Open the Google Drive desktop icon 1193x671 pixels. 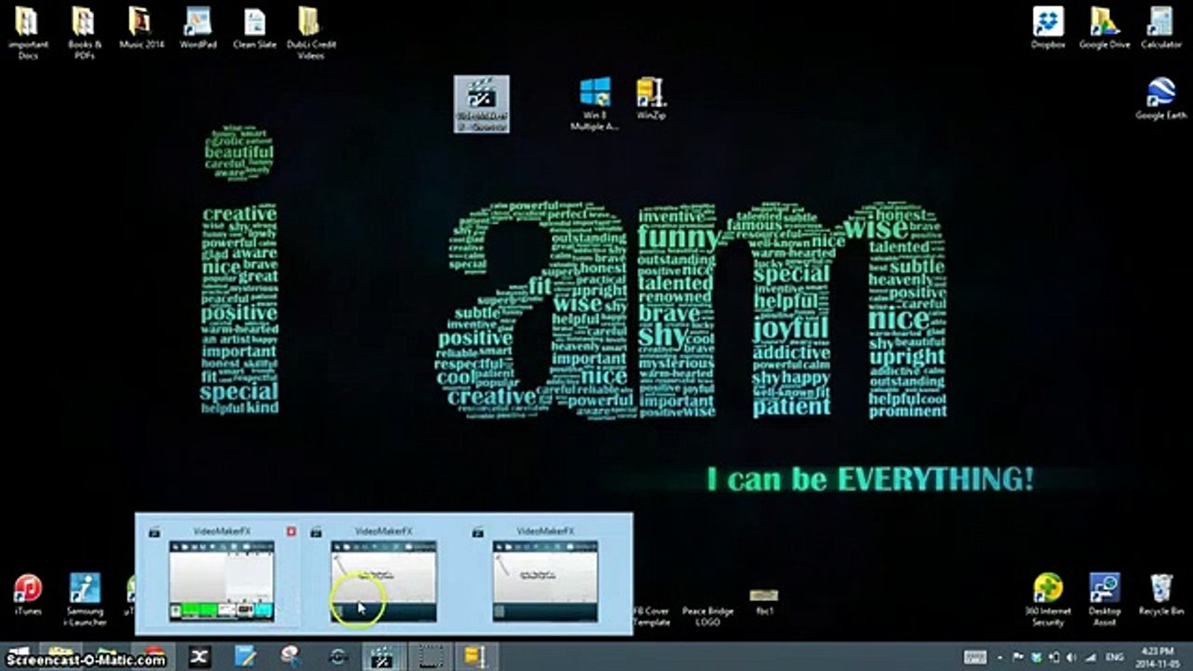1104,28
